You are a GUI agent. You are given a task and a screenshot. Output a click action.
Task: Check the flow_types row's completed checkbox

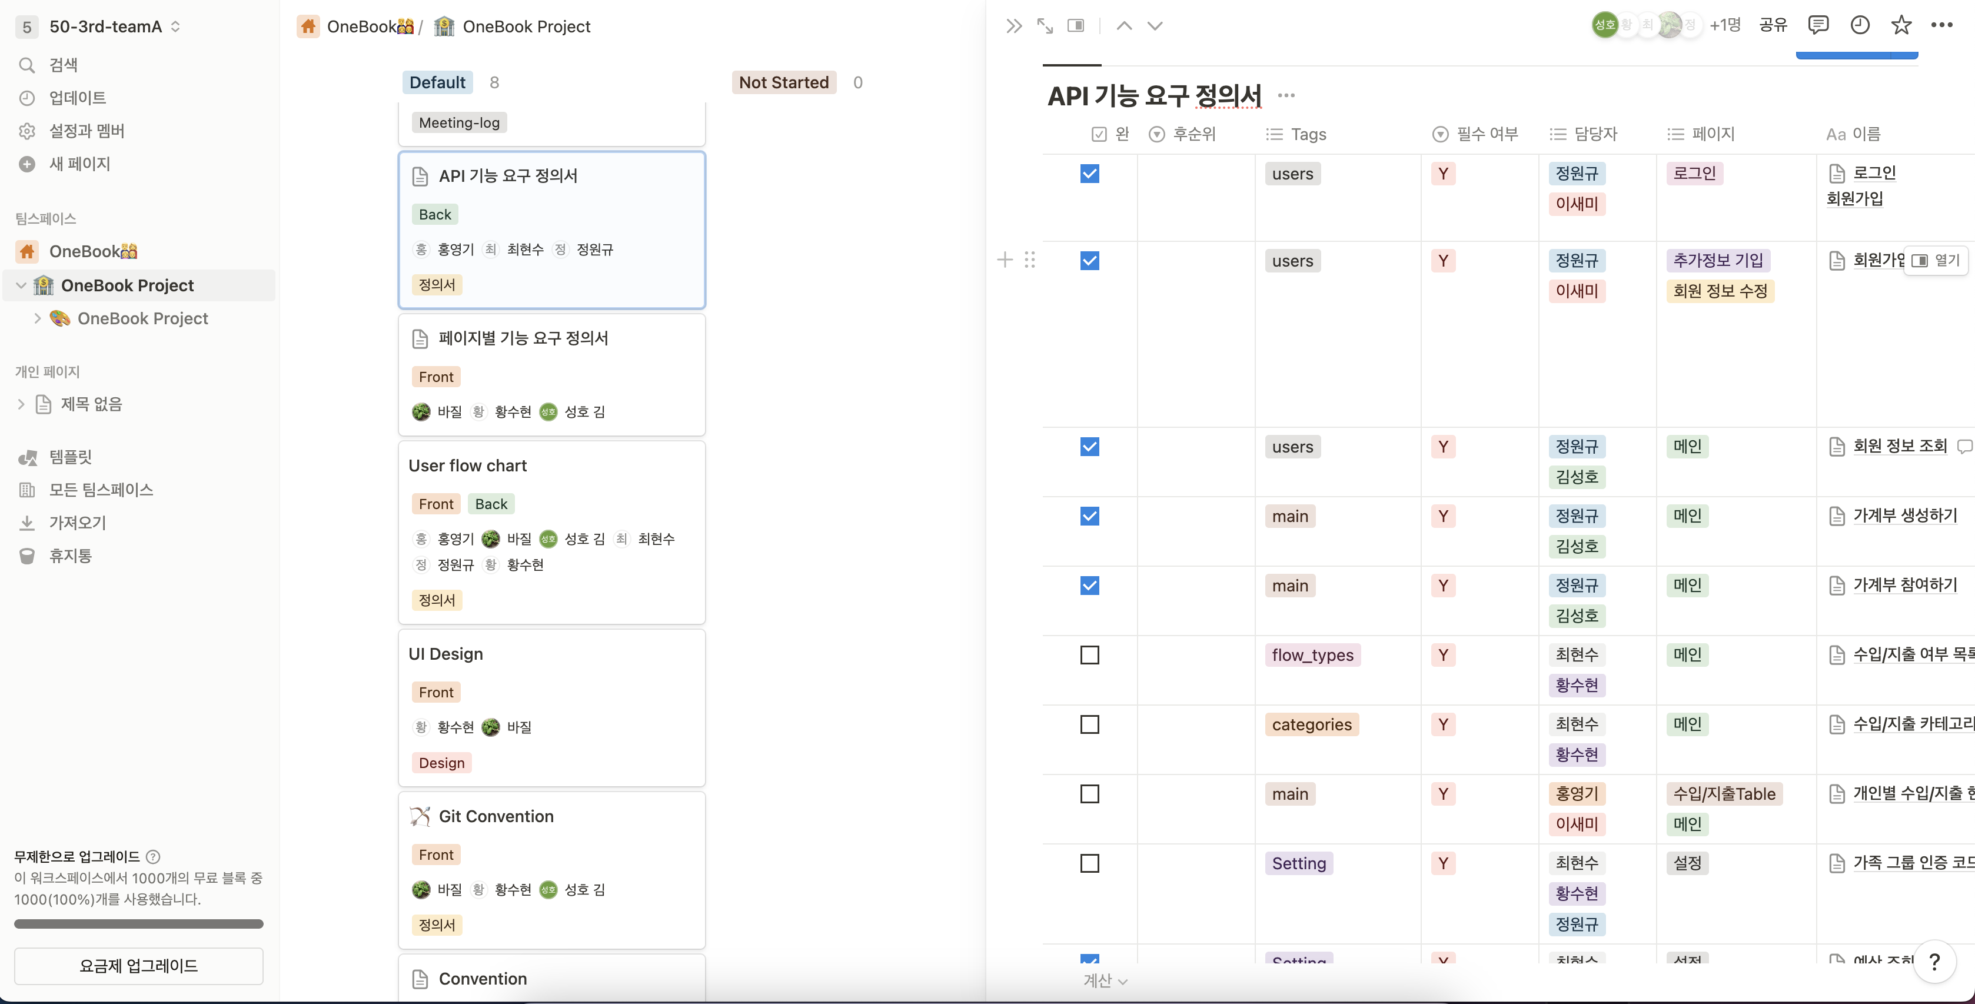(1089, 655)
